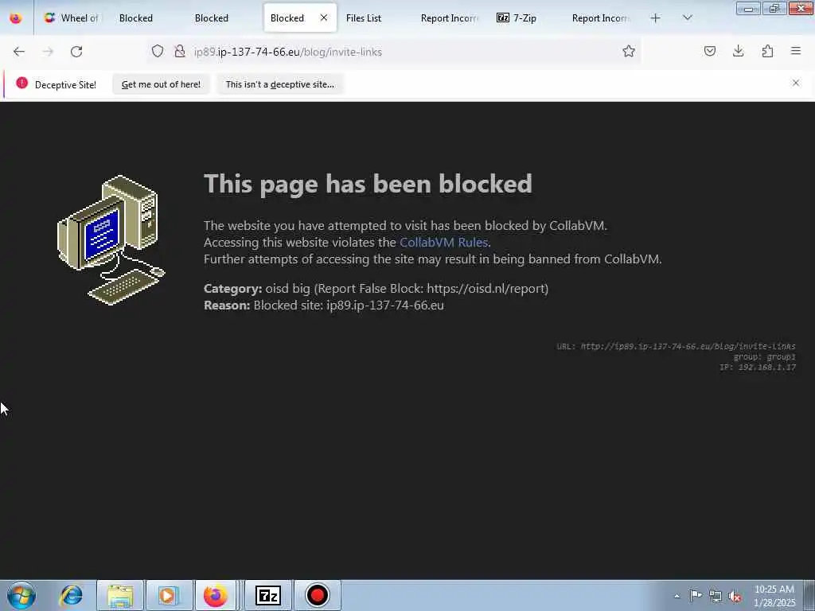The height and width of the screenshot is (611, 815).
Task: Show the downloads panel
Action: coord(738,51)
